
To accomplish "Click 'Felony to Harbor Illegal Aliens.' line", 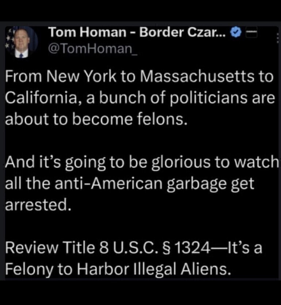I will (x=118, y=269).
